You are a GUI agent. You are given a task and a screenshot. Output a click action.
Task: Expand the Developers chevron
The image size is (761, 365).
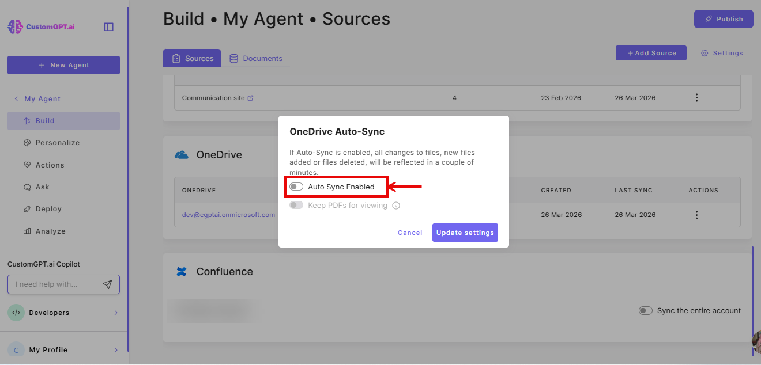116,313
